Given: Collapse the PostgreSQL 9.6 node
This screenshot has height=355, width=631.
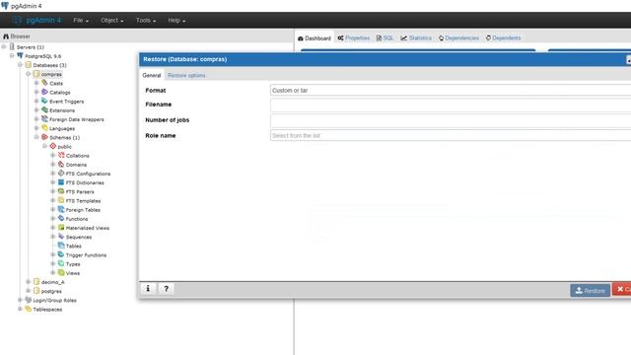Looking at the screenshot, I should tap(12, 55).
